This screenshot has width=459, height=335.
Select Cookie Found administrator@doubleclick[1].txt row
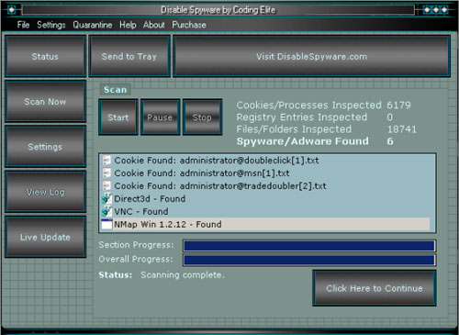pyautogui.click(x=265, y=161)
